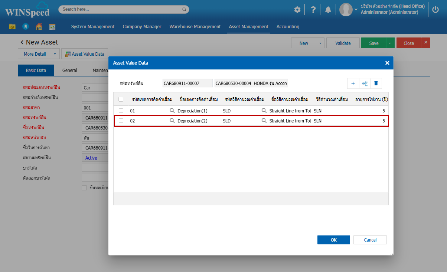Image resolution: width=447 pixels, height=272 pixels.
Task: Expand the New button dropdown arrow
Action: [320, 43]
